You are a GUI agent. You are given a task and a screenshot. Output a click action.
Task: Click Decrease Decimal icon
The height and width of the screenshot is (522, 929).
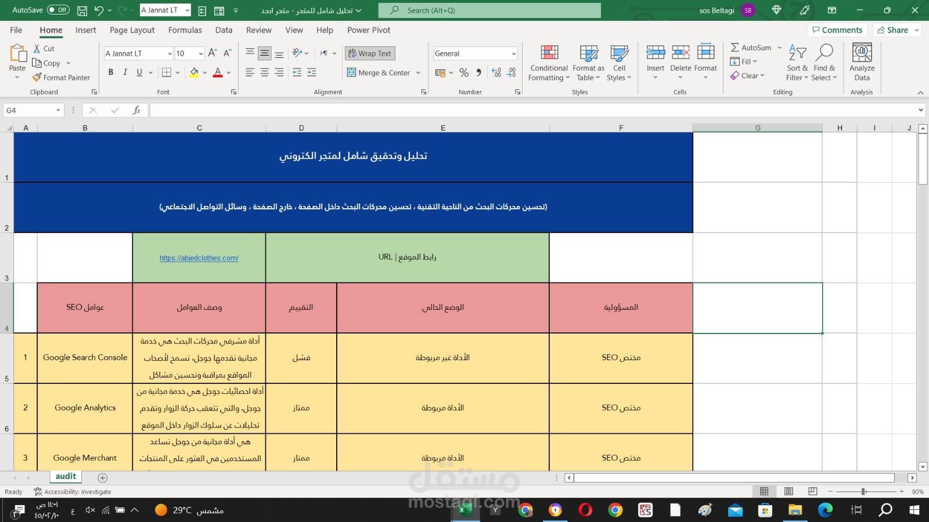click(511, 72)
